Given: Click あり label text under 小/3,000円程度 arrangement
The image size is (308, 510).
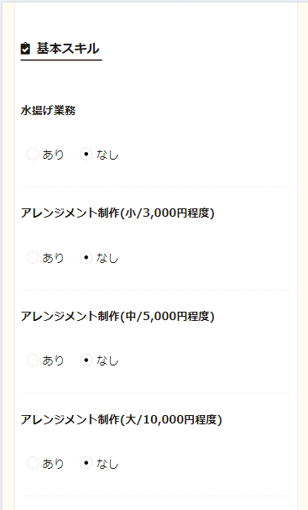Looking at the screenshot, I should [x=53, y=258].
